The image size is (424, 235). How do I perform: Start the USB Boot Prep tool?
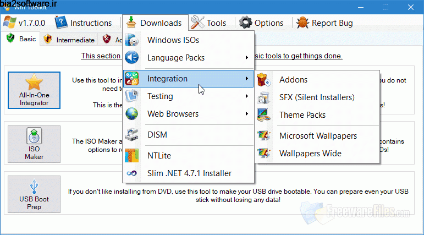point(34,194)
